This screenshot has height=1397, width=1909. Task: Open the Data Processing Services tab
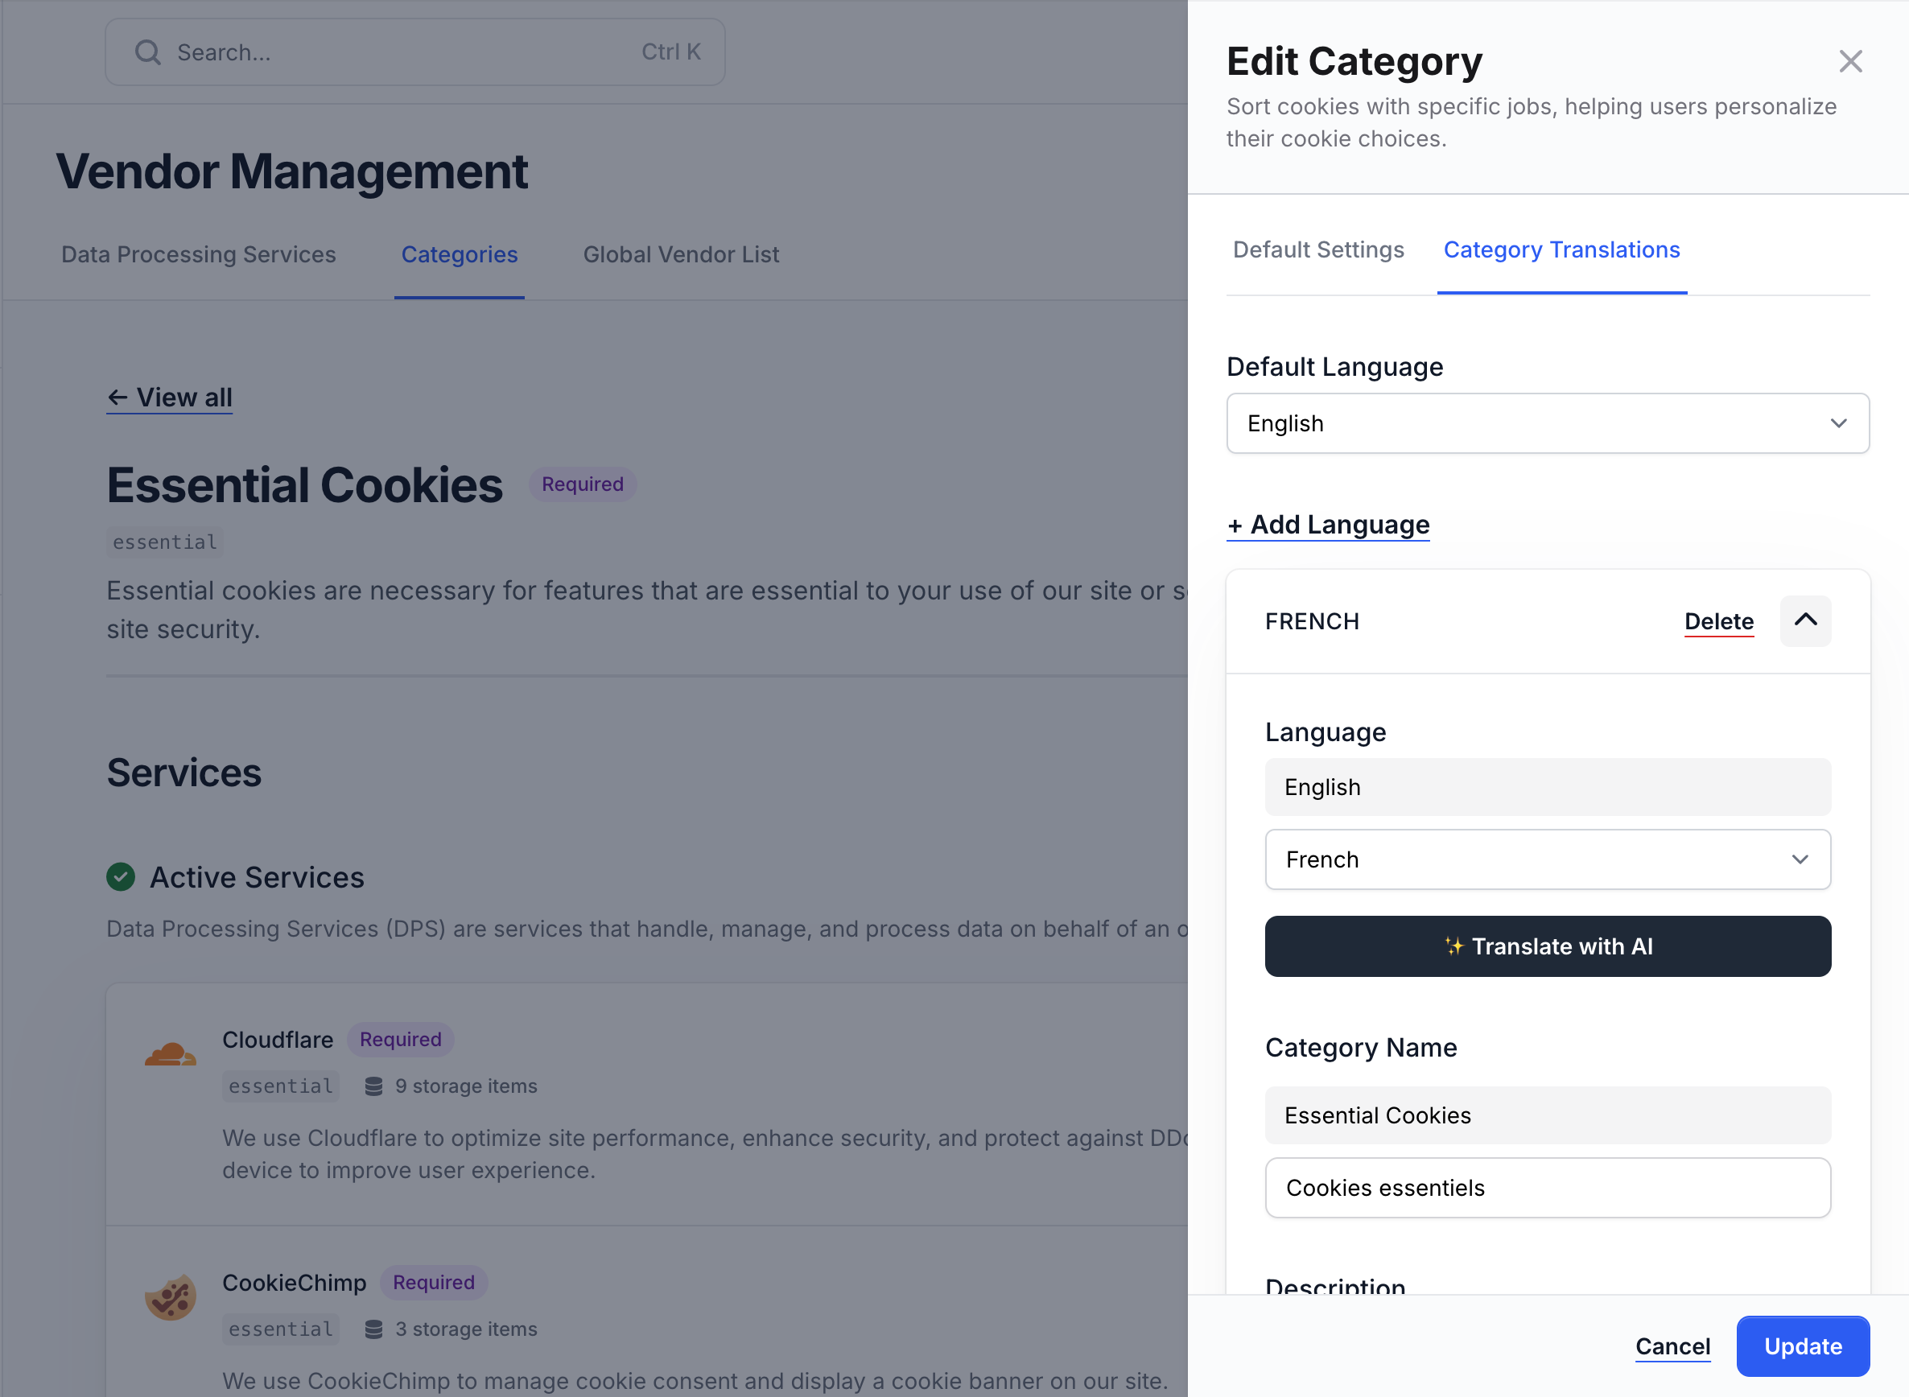(x=199, y=254)
